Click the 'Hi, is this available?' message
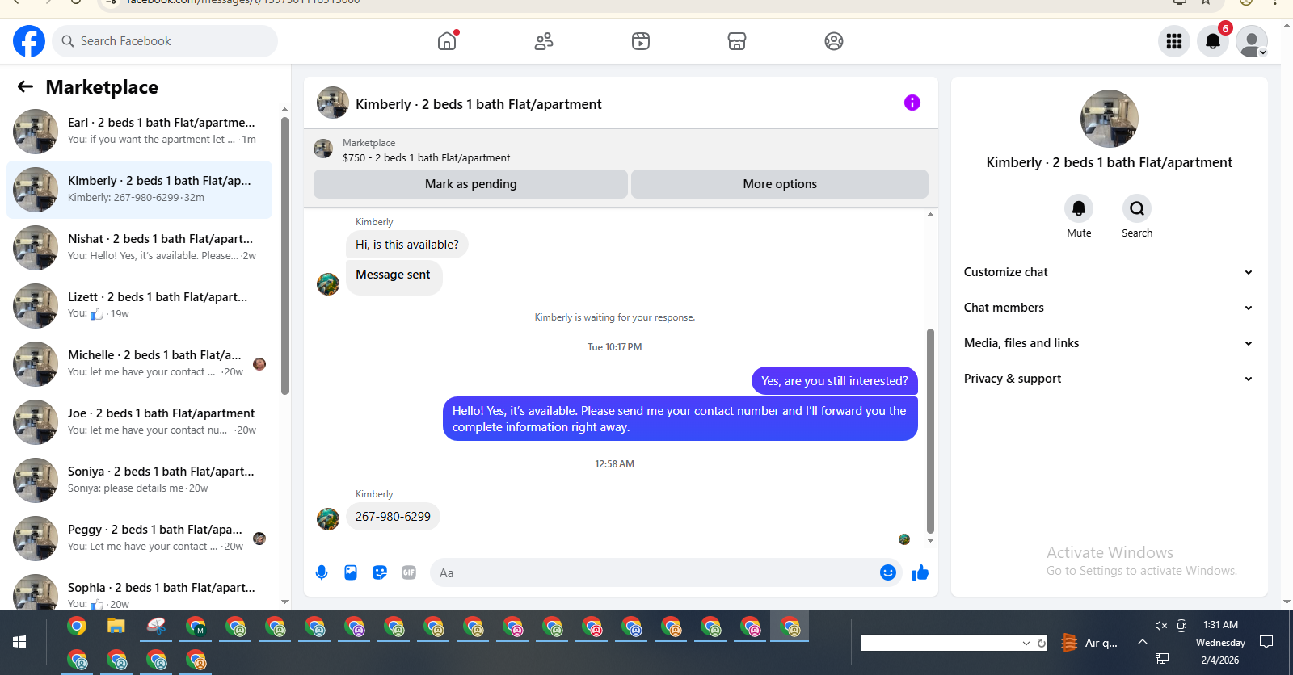The height and width of the screenshot is (675, 1293). click(407, 245)
